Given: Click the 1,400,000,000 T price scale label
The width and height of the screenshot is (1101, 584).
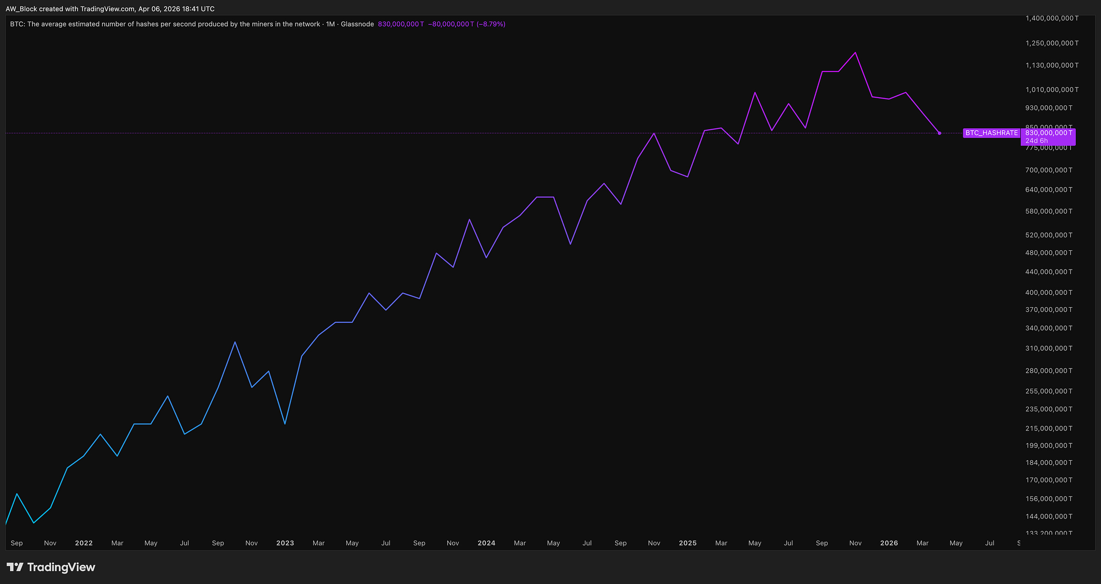Looking at the screenshot, I should [x=1052, y=18].
